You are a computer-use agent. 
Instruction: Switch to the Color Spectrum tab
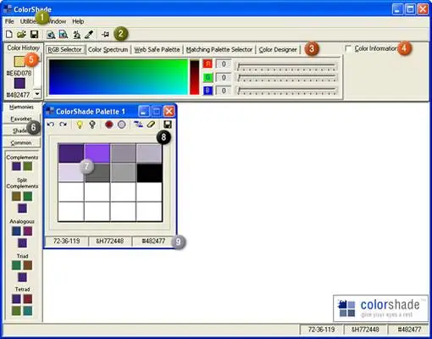pyautogui.click(x=108, y=50)
